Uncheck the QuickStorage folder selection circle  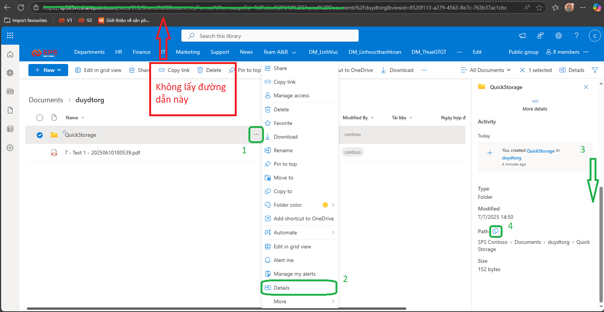point(40,135)
